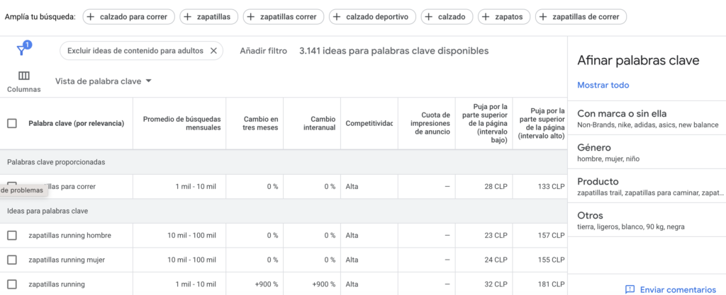
Task: Sort by Competitividad column header
Action: coord(369,123)
